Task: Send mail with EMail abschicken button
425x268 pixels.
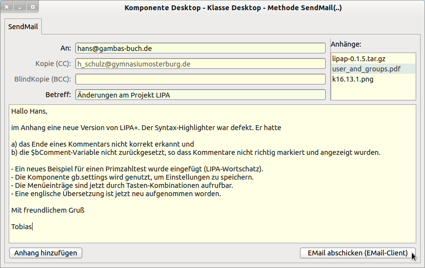Action: (358, 253)
